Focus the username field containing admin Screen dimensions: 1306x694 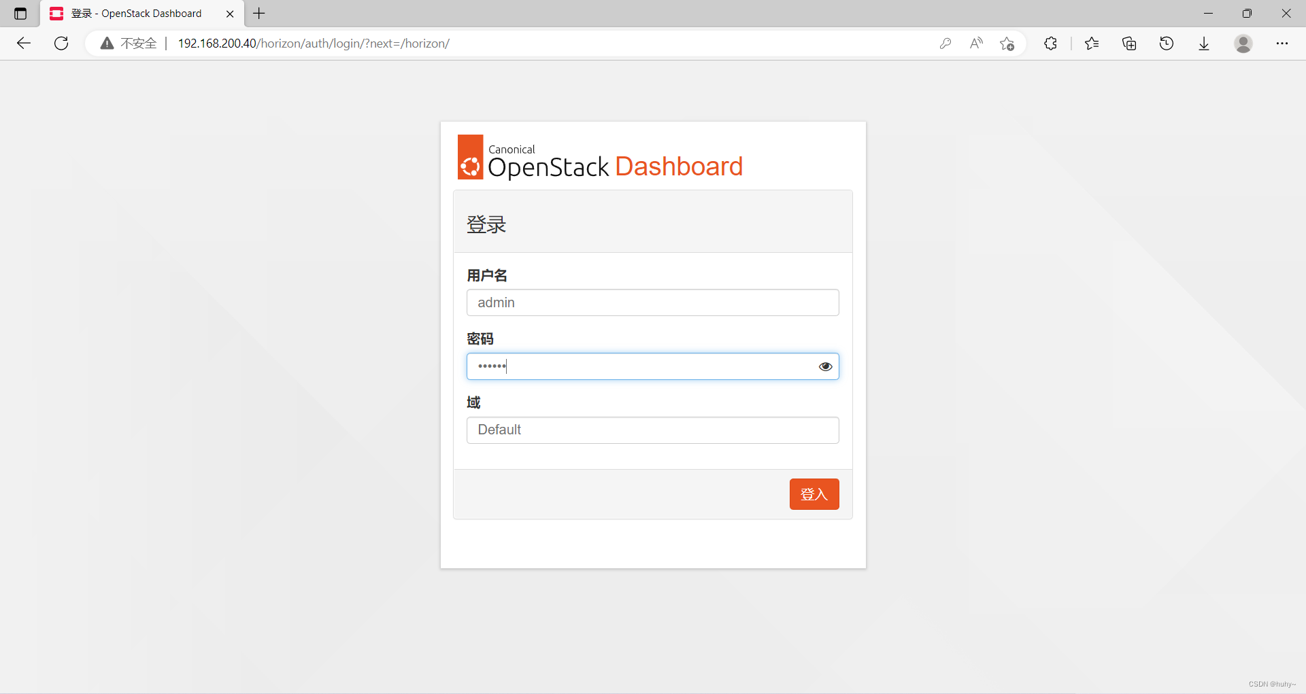click(653, 302)
